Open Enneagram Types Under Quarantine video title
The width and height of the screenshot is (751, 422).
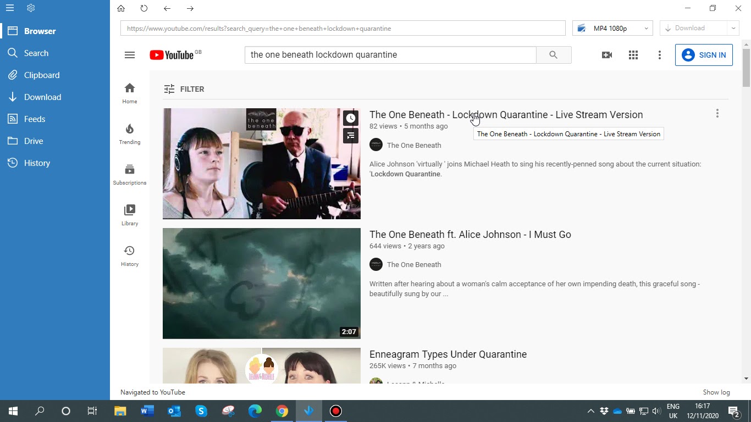pyautogui.click(x=448, y=354)
